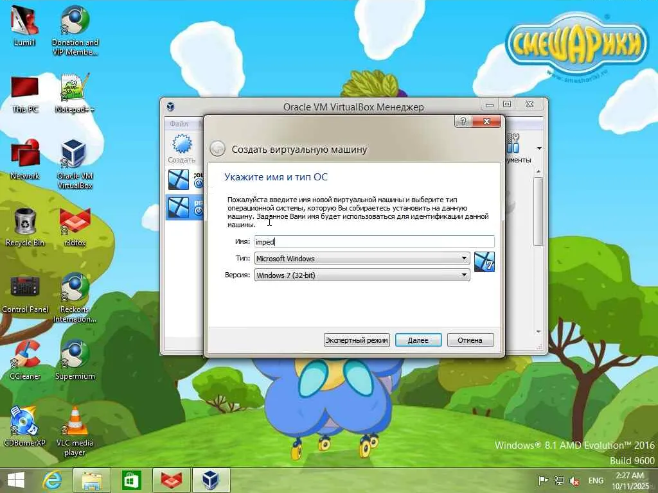Open the Action Center flag tray icon
The width and height of the screenshot is (658, 493).
pos(543,480)
